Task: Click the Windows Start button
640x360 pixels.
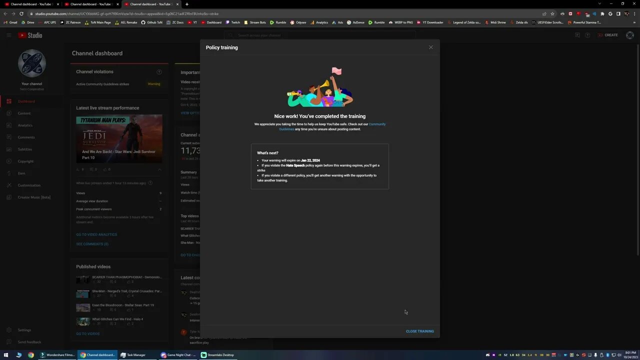Action: pyautogui.click(x=6, y=355)
